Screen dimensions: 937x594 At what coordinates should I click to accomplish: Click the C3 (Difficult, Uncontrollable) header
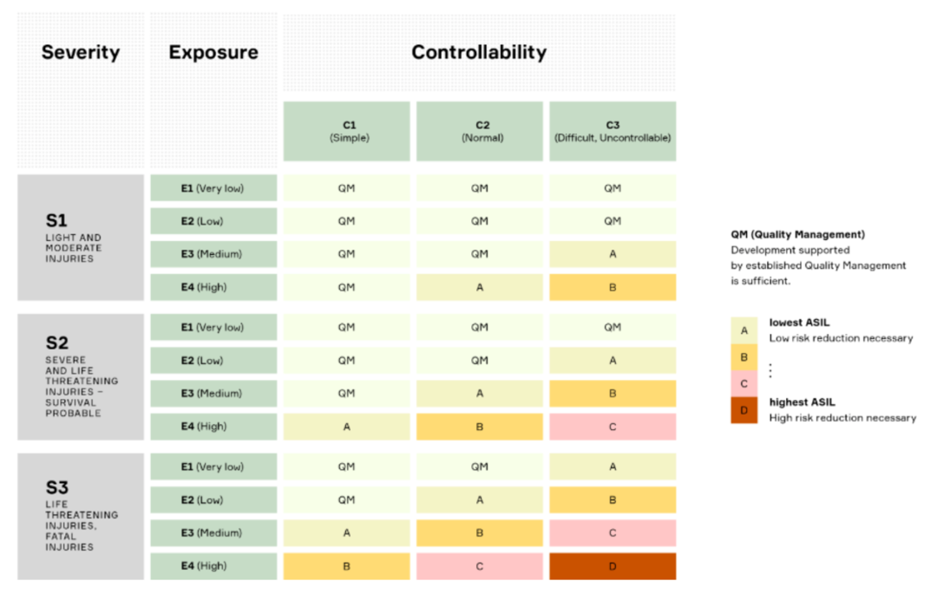[x=613, y=131]
